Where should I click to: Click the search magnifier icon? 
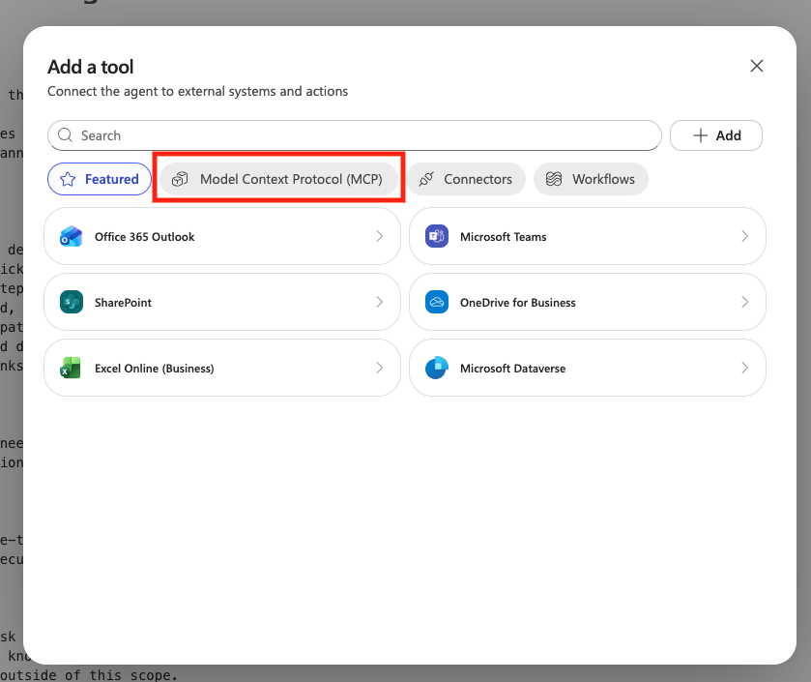tap(65, 135)
